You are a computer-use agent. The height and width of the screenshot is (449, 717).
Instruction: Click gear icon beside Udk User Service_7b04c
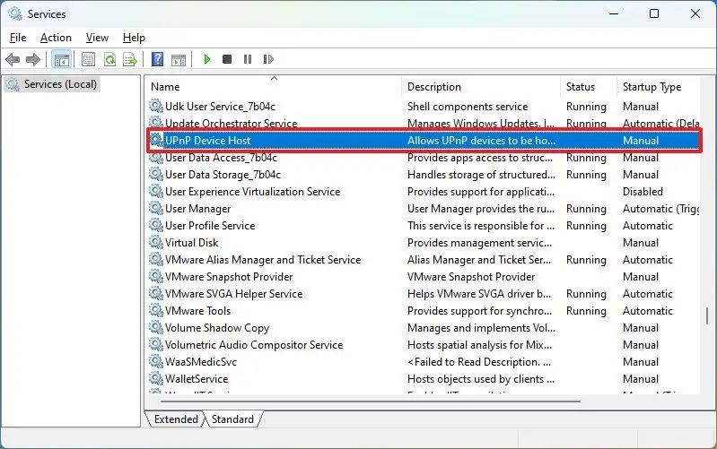[x=156, y=106]
